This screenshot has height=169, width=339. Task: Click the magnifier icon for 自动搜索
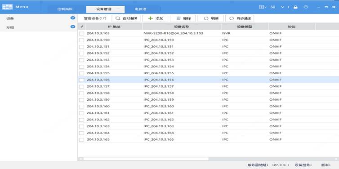click(x=118, y=18)
